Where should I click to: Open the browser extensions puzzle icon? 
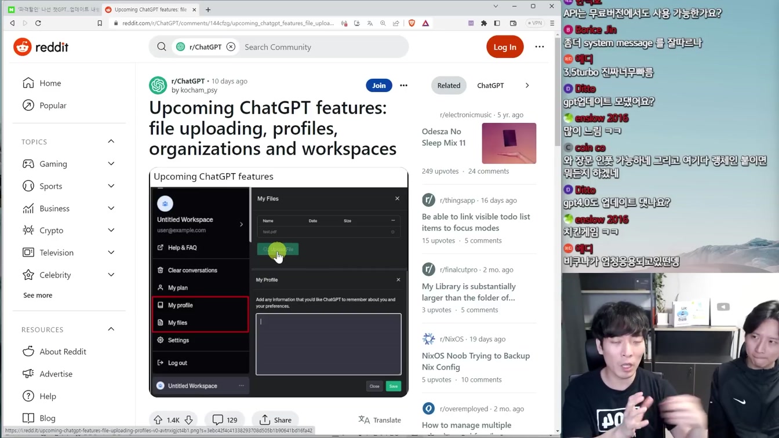click(x=484, y=23)
